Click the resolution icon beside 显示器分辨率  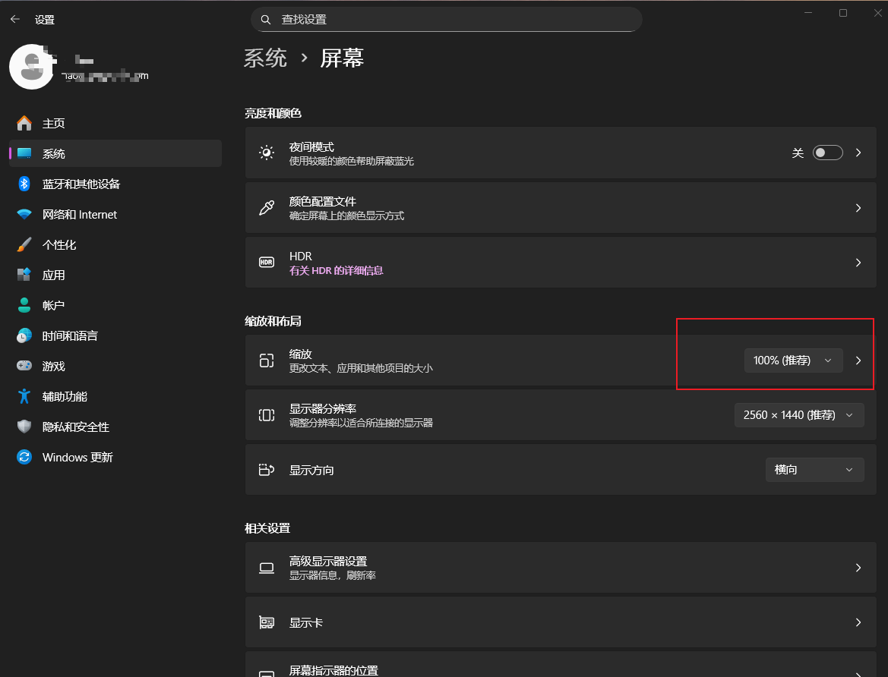pos(267,415)
